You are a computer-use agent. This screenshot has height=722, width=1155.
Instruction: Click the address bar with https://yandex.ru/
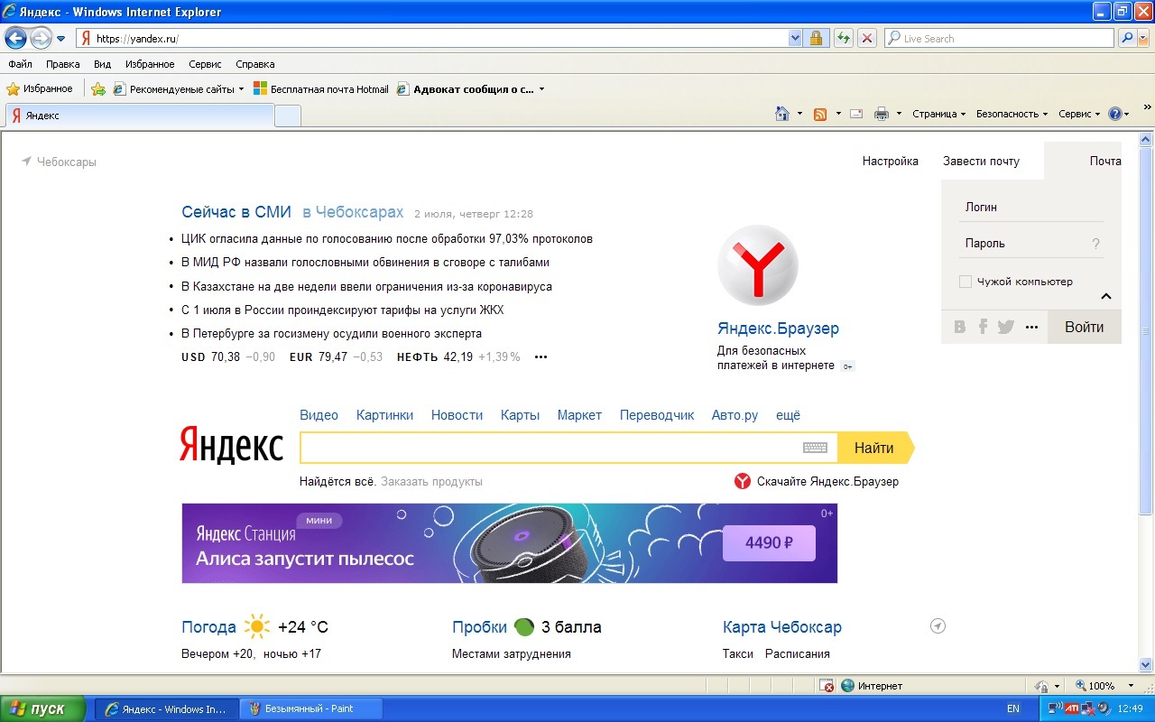tap(431, 38)
